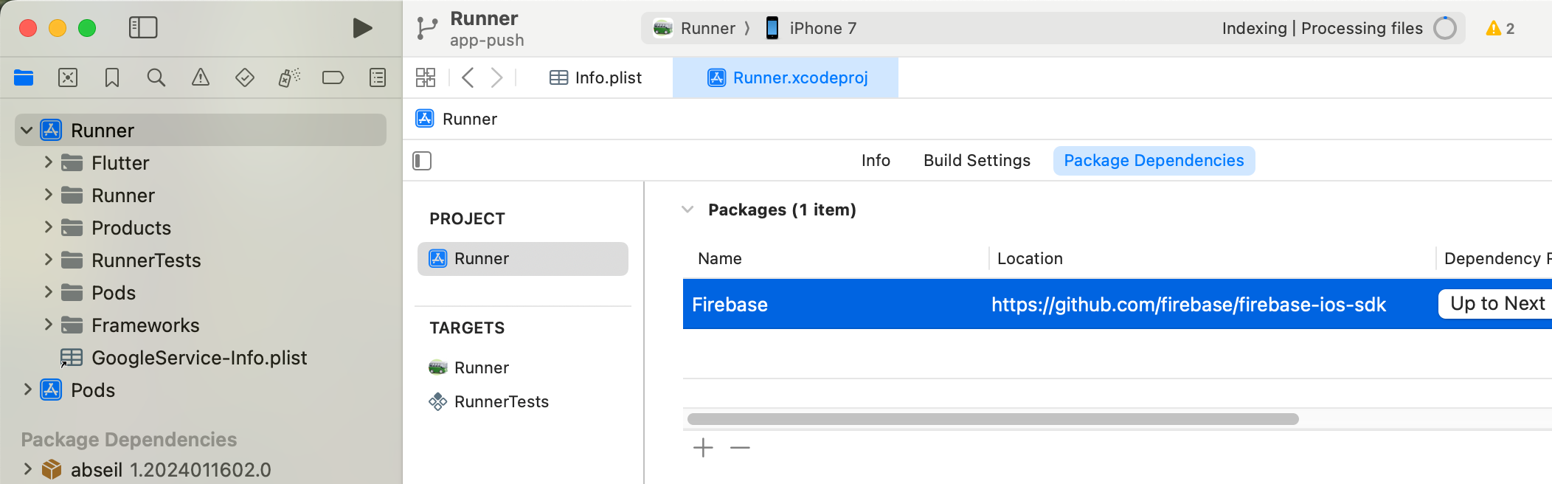Viewport: 1552px width, 484px height.
Task: Expand the Frameworks folder
Action: click(x=48, y=325)
